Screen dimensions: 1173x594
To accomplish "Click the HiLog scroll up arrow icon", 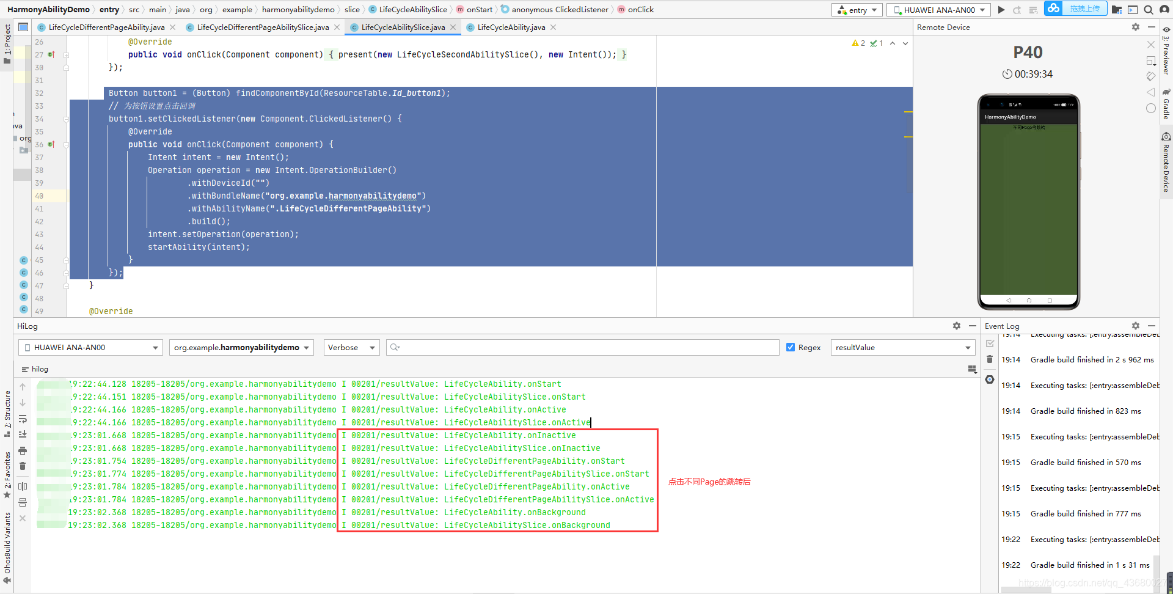I will coord(23,387).
